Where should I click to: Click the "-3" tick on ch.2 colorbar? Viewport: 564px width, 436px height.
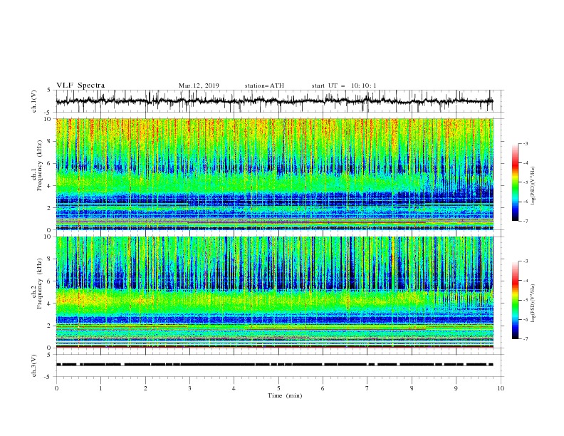pyautogui.click(x=525, y=261)
